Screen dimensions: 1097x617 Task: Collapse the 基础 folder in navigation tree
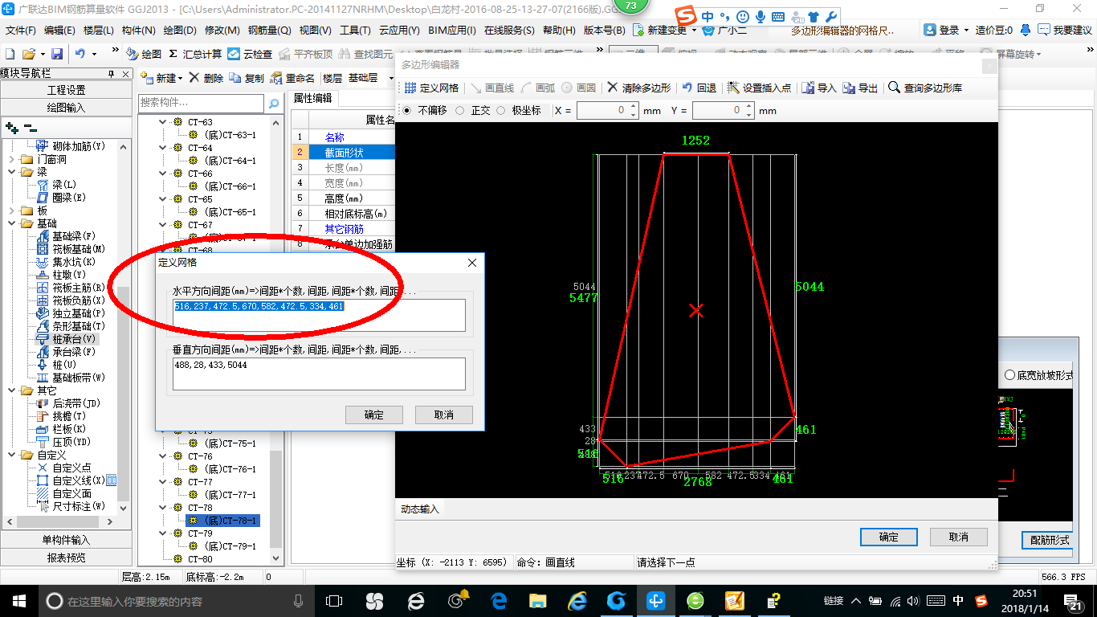point(12,223)
